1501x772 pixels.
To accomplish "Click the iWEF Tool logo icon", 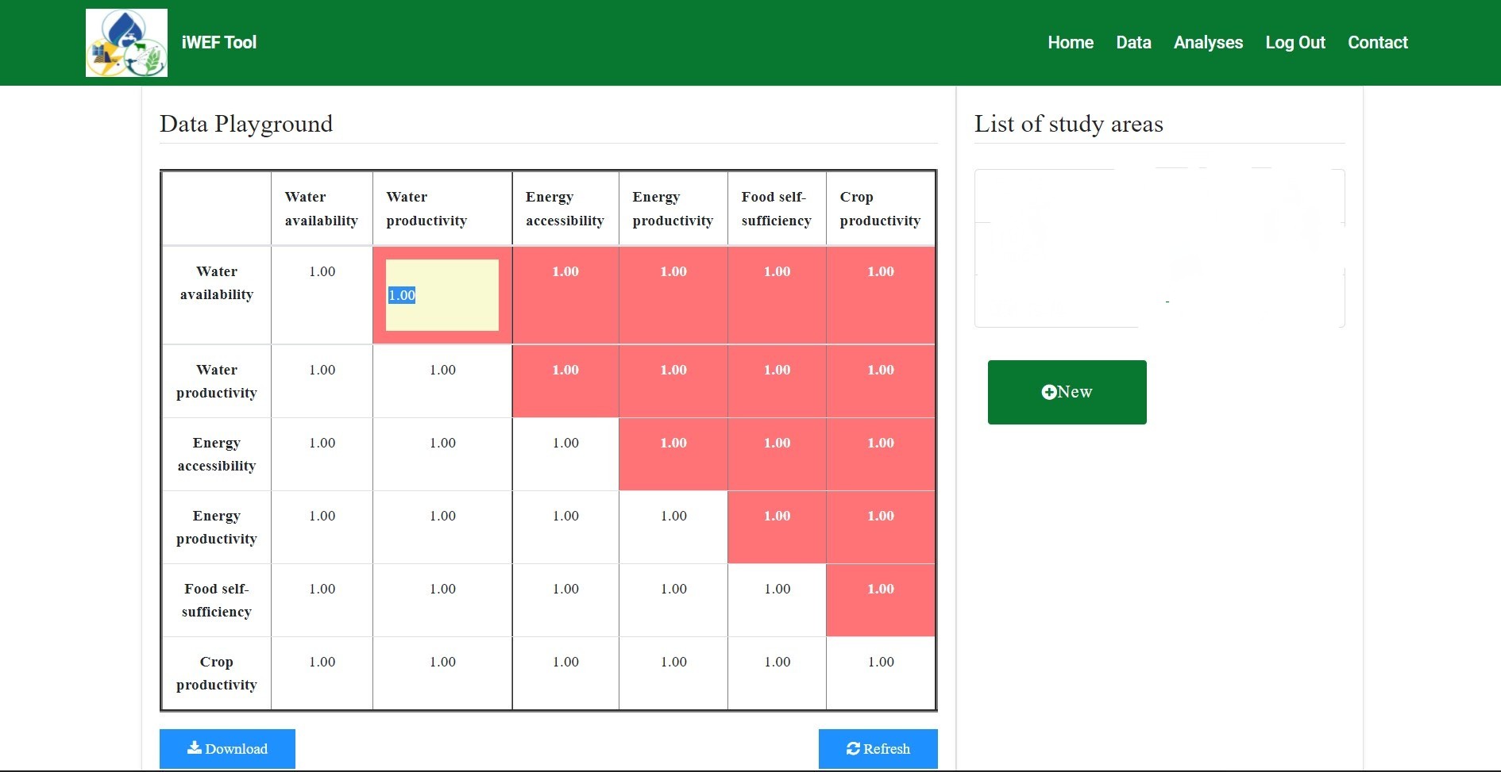I will (x=125, y=42).
